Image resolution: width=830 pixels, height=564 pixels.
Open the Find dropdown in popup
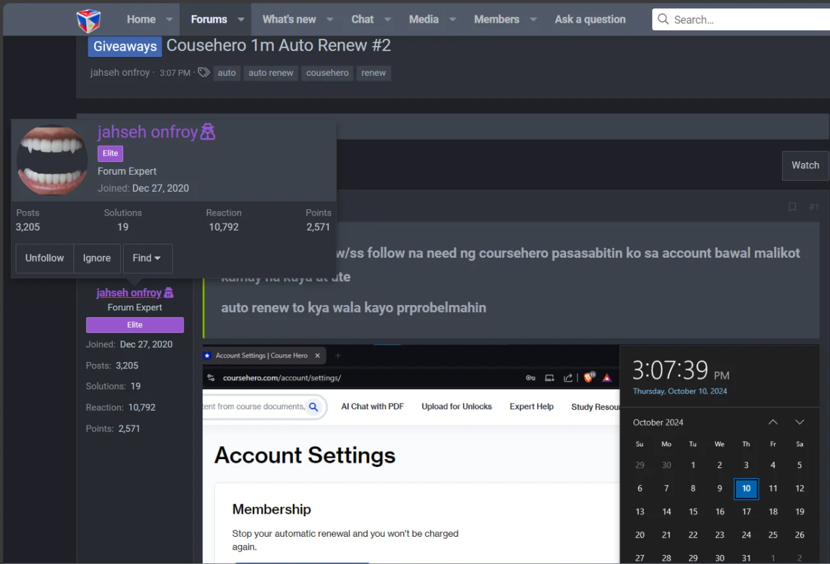click(147, 258)
